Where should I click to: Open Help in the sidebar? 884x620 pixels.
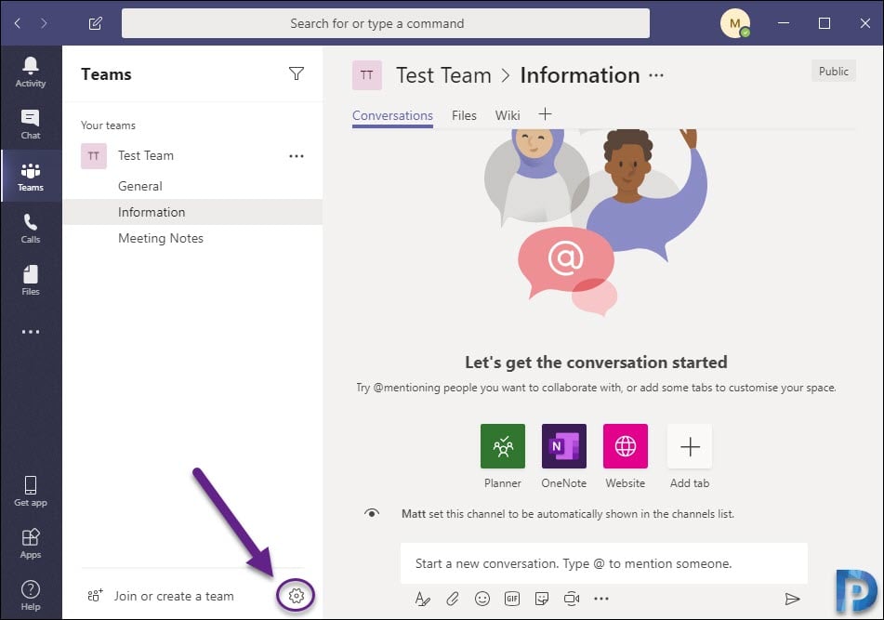[31, 595]
